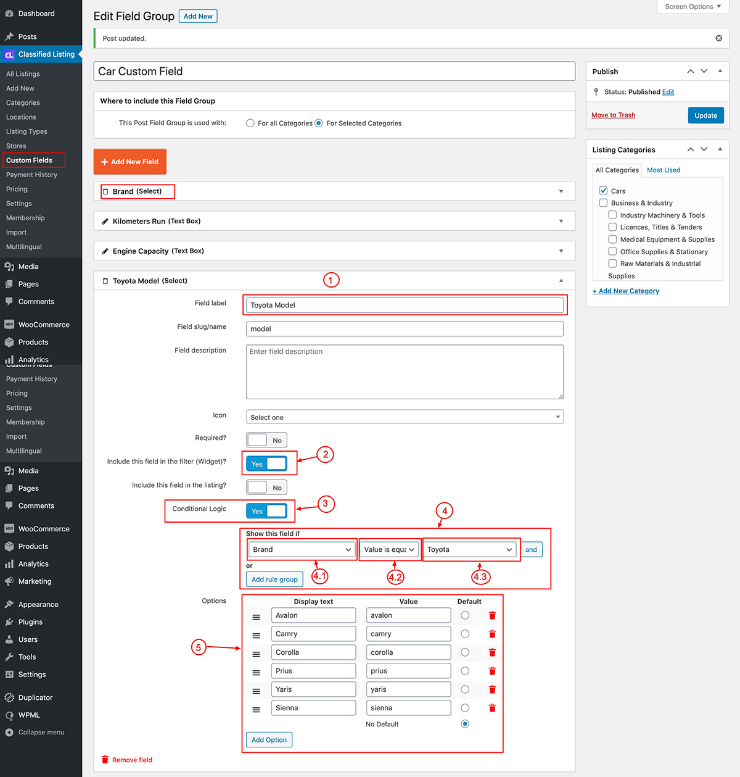Image resolution: width=740 pixels, height=777 pixels.
Task: Check the Business & Industry checkbox
Action: (x=604, y=202)
